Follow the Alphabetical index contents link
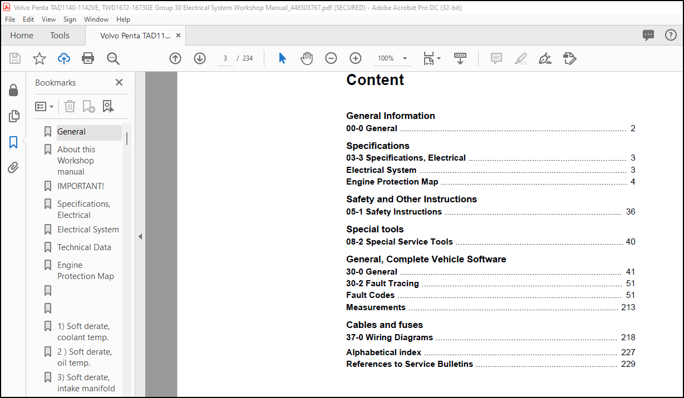 490,352
